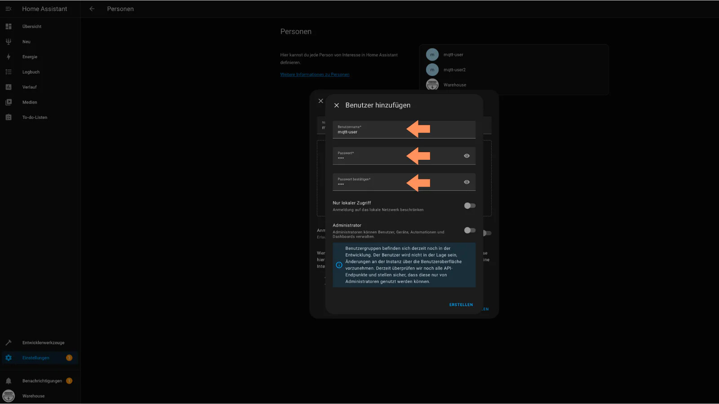
Task: Open Entwicklerwerkzeuge developer tools
Action: click(x=43, y=343)
